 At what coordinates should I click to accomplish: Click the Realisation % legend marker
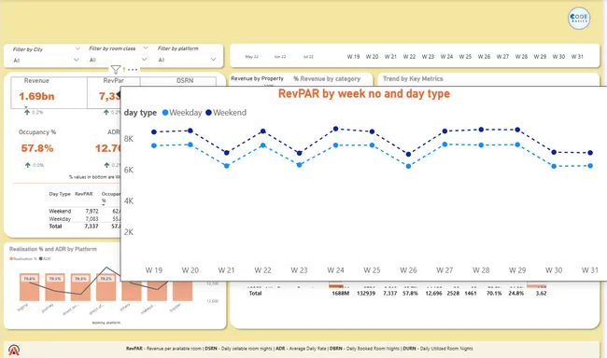pos(11,258)
